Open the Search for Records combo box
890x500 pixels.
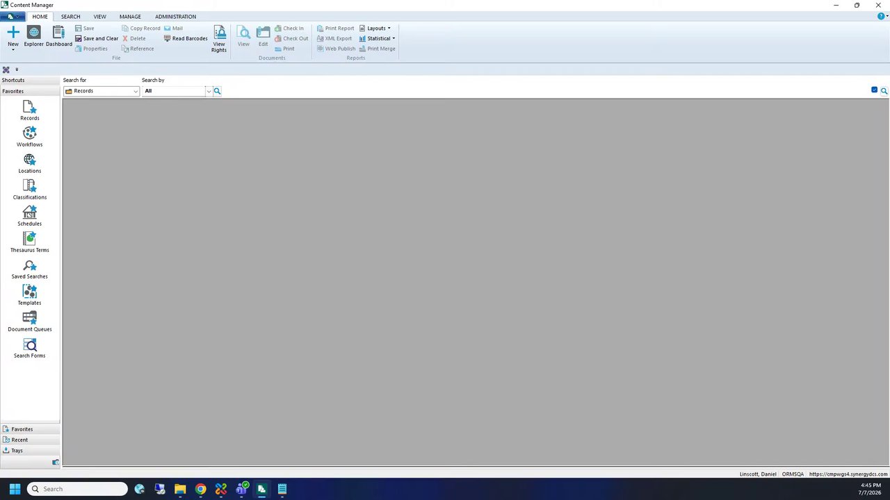click(x=102, y=91)
